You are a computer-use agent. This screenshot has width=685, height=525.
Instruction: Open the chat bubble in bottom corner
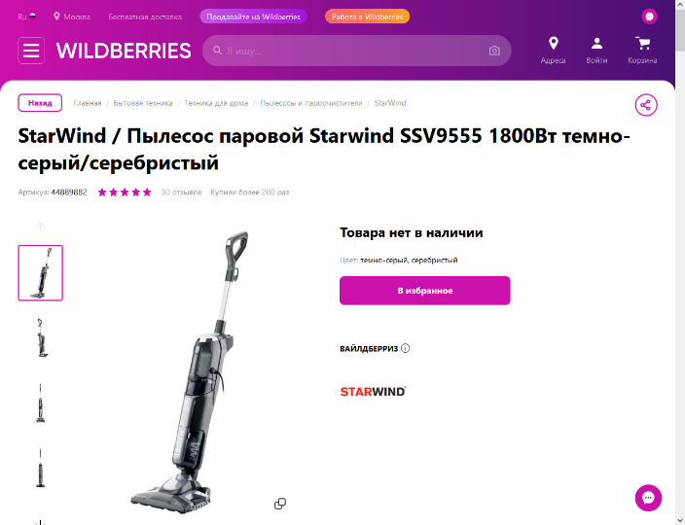(648, 498)
